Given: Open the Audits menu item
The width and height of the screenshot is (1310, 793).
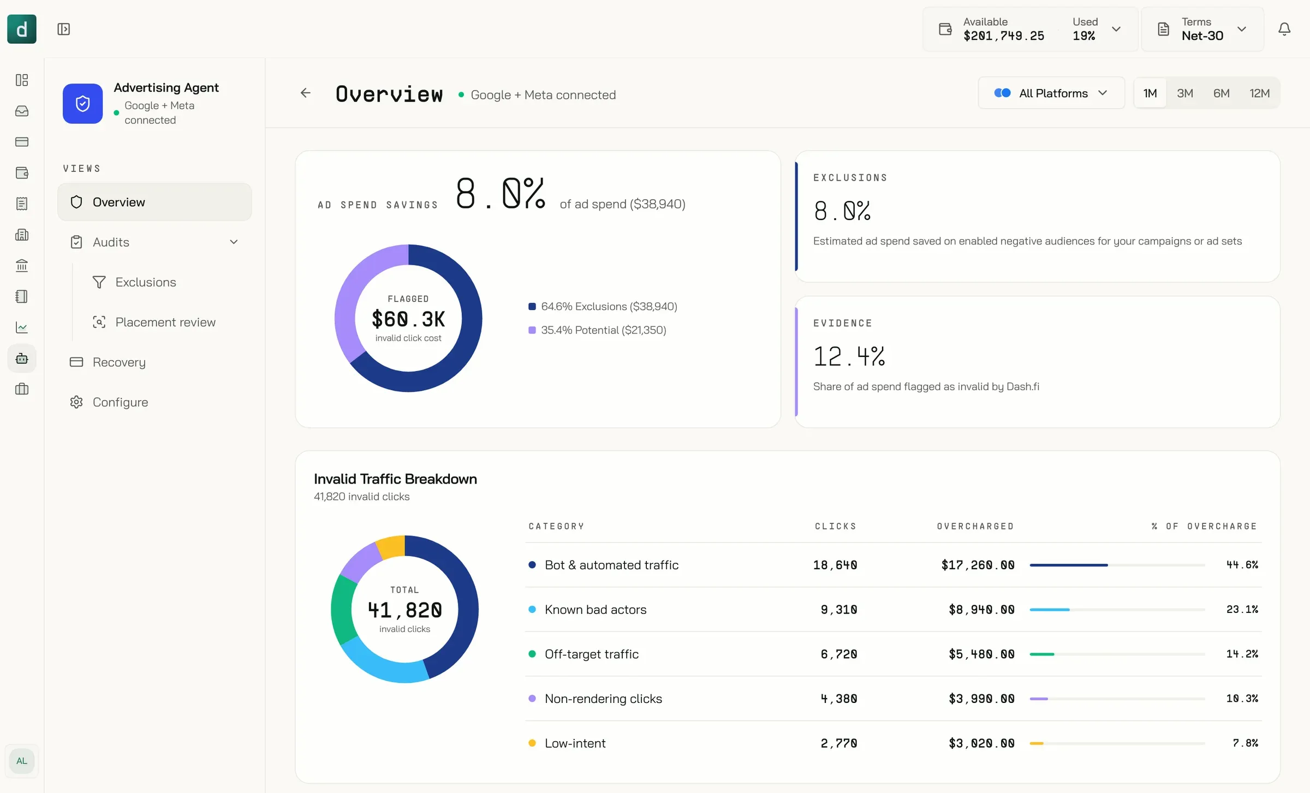Looking at the screenshot, I should (154, 242).
